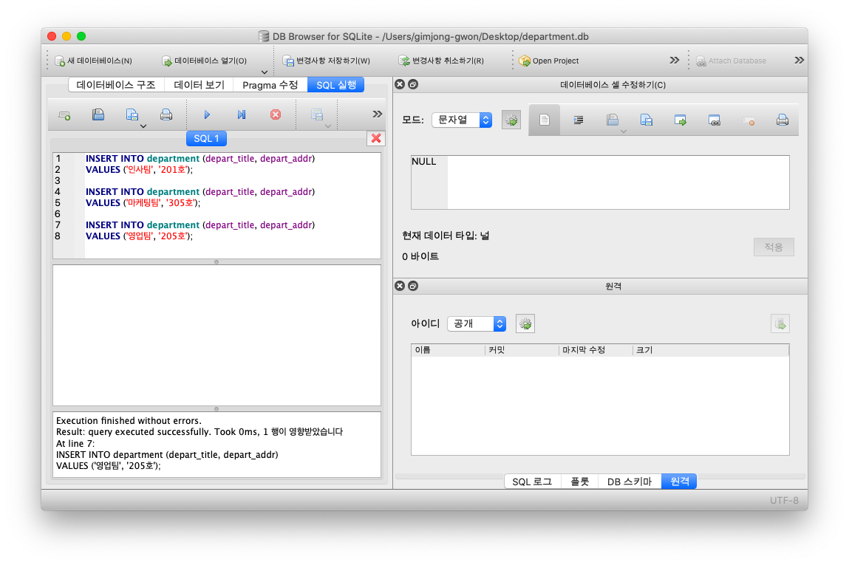Screen dimensions: 849x565
Task: Switch to the DB 스키마 bottom tab
Action: click(x=629, y=481)
